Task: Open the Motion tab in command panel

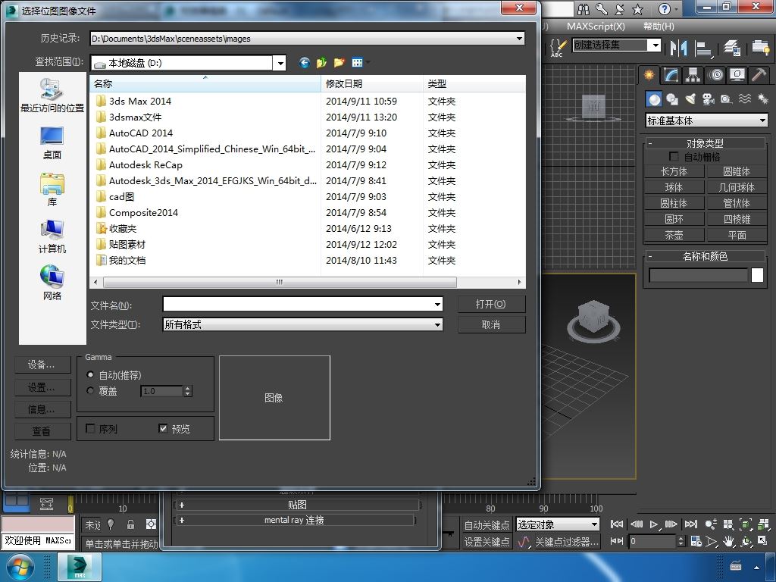Action: point(715,75)
